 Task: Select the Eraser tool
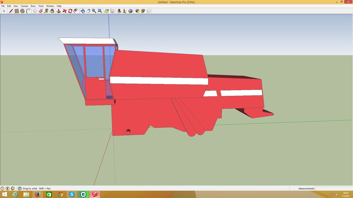tap(41, 11)
